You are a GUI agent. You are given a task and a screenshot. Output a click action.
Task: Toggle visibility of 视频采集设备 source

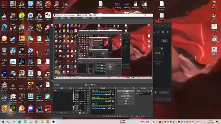pos(85,101)
